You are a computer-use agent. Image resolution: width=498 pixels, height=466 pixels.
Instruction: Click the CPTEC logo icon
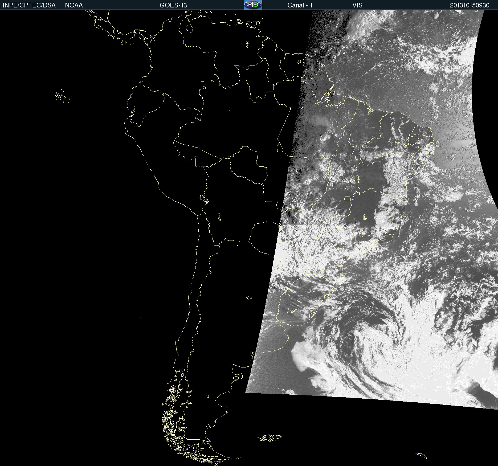pos(253,5)
